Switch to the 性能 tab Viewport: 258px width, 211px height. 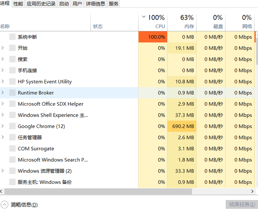18,4
